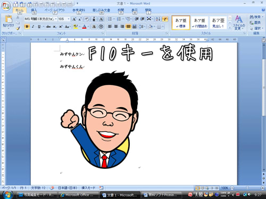Screen dimensions: 266x199
Task: Click the enclosed character (囲い文字) icon
Action: coord(101,27)
